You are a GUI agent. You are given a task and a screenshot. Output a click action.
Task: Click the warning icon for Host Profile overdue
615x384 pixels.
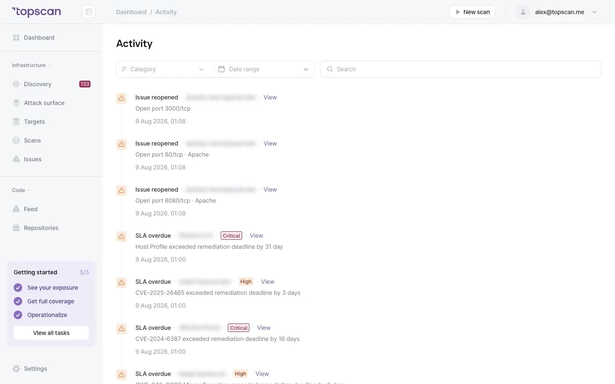tap(122, 236)
